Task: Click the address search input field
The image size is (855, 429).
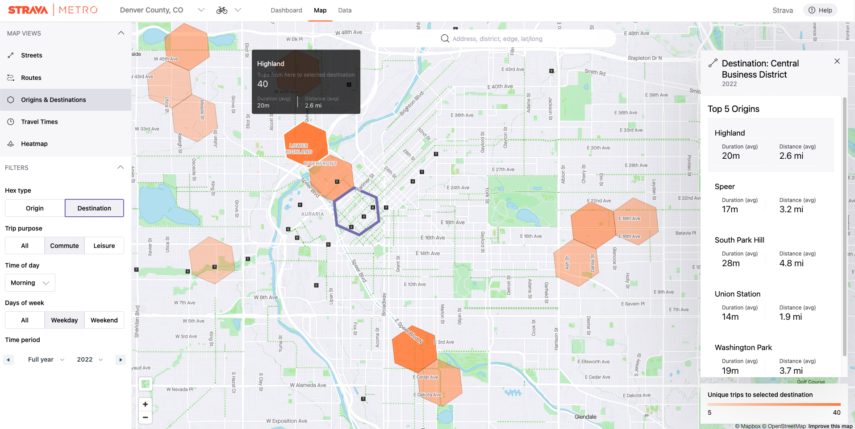Action: [x=493, y=39]
